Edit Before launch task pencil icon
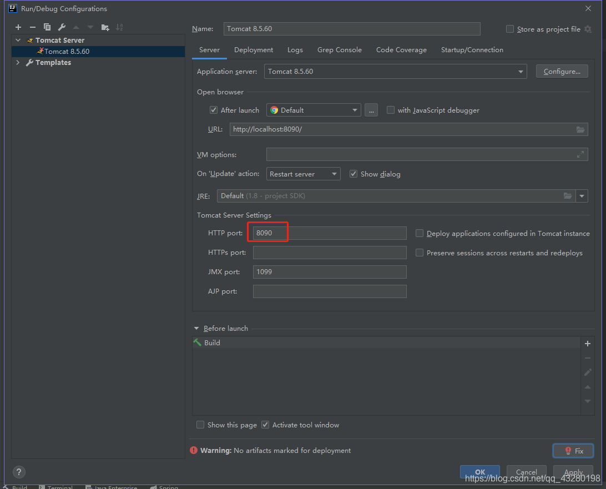Viewport: 606px width, 489px height. click(588, 372)
